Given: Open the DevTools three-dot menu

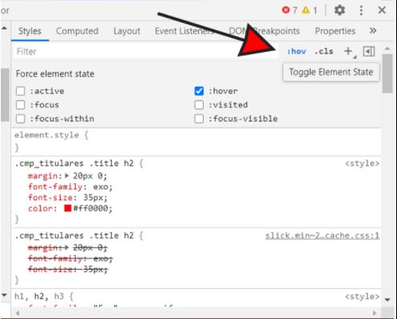Looking at the screenshot, I should click(x=361, y=10).
